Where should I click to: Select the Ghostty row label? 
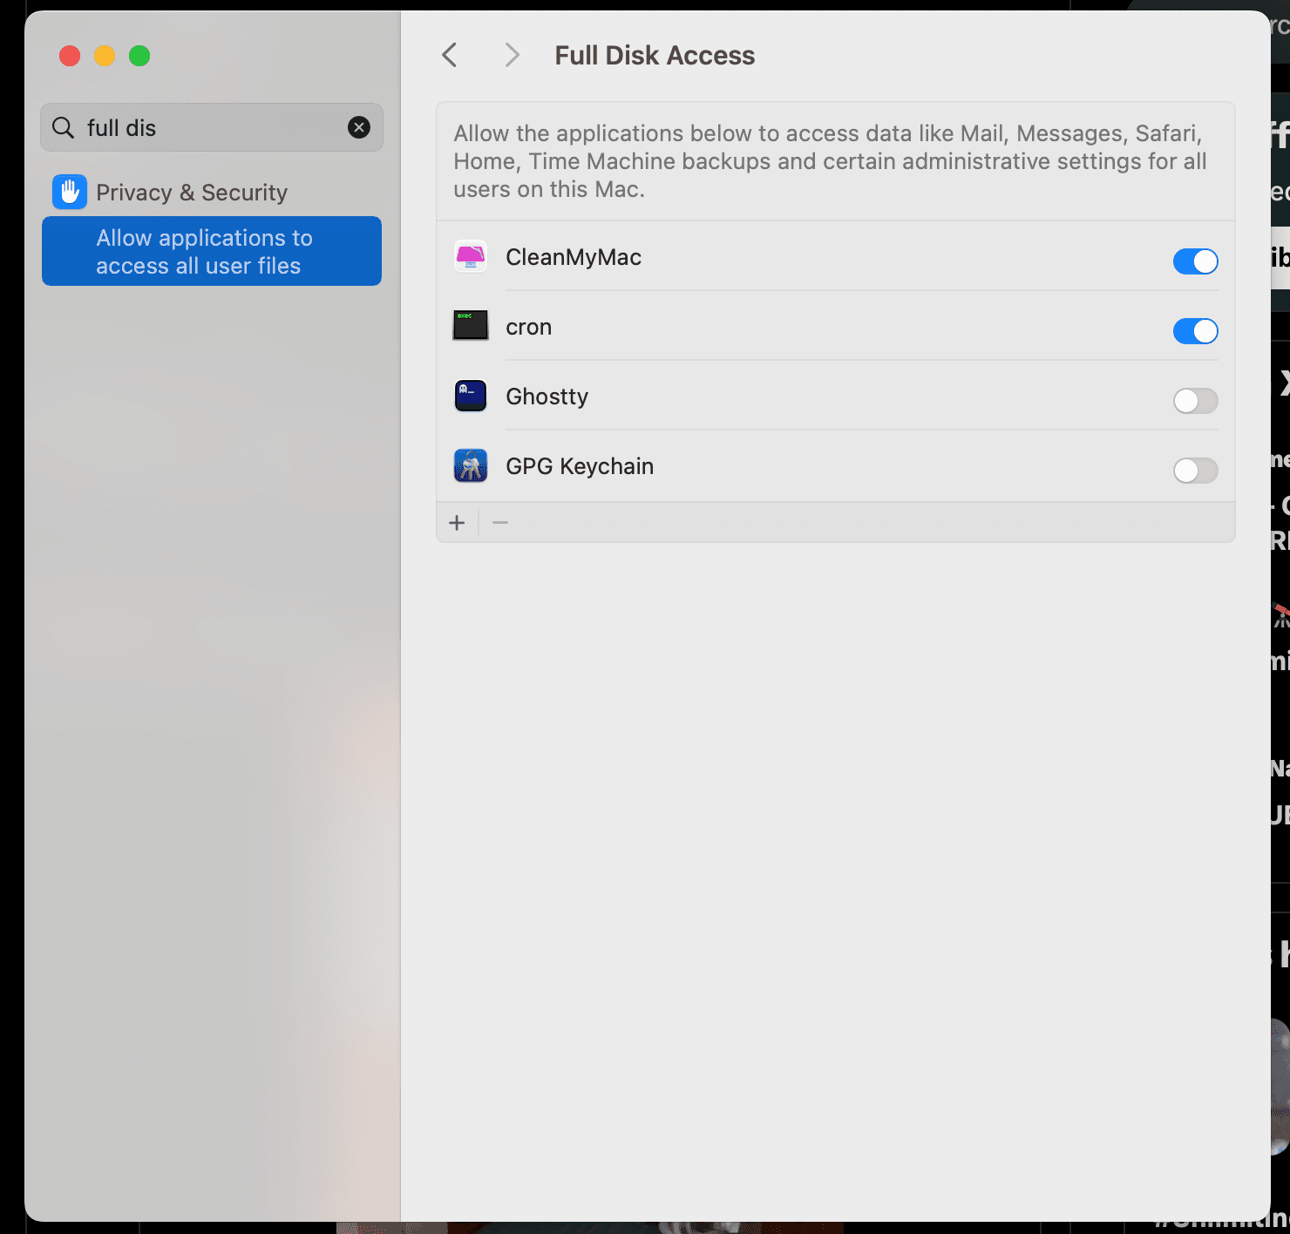(x=547, y=397)
